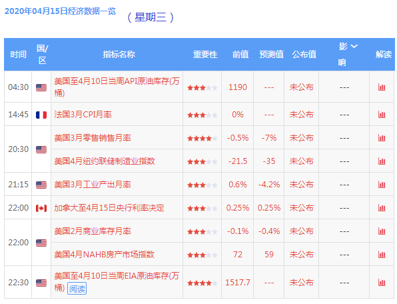The width and height of the screenshot is (397, 304).
Task: Open chart icon for Canada rate decision row
Action: (382, 208)
